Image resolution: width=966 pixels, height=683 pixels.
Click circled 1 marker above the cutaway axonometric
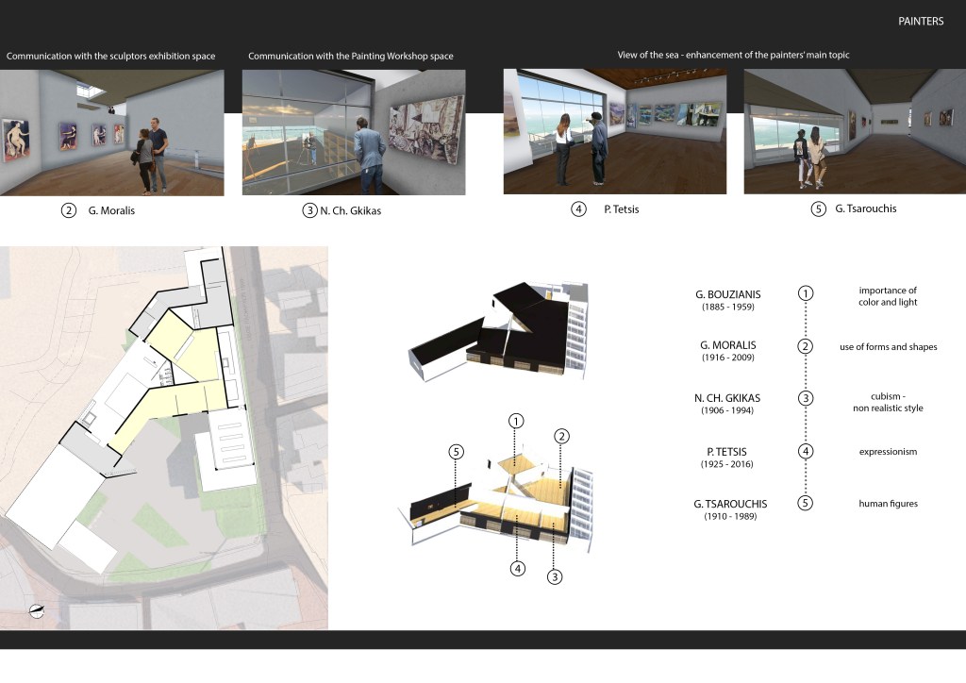pyautogui.click(x=515, y=420)
